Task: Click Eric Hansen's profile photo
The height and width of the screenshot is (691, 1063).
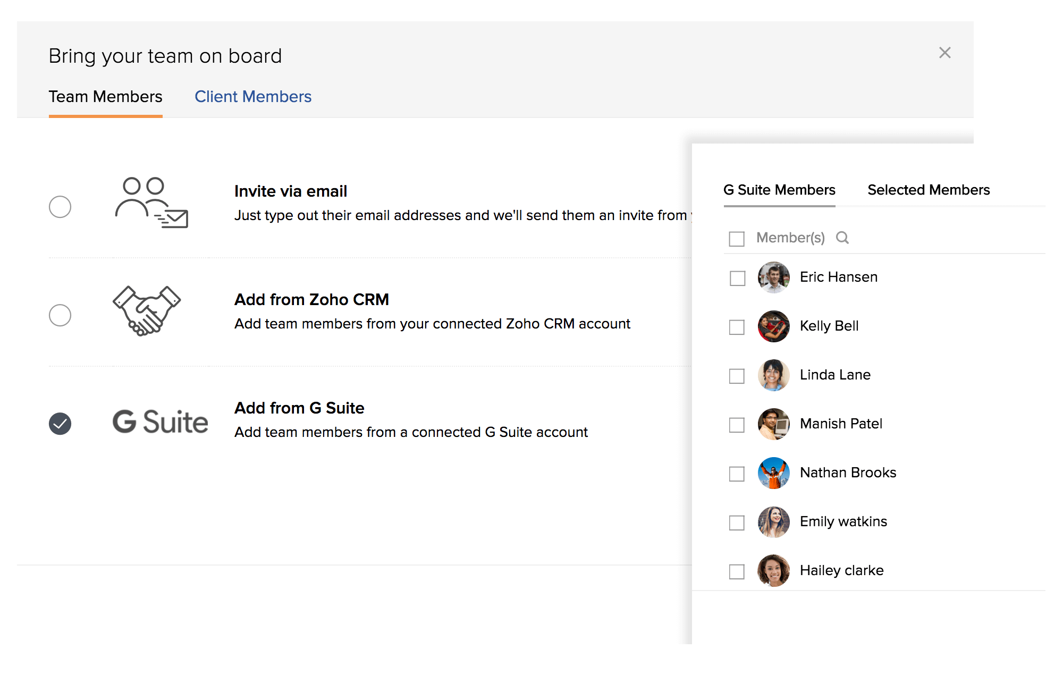Action: [773, 277]
